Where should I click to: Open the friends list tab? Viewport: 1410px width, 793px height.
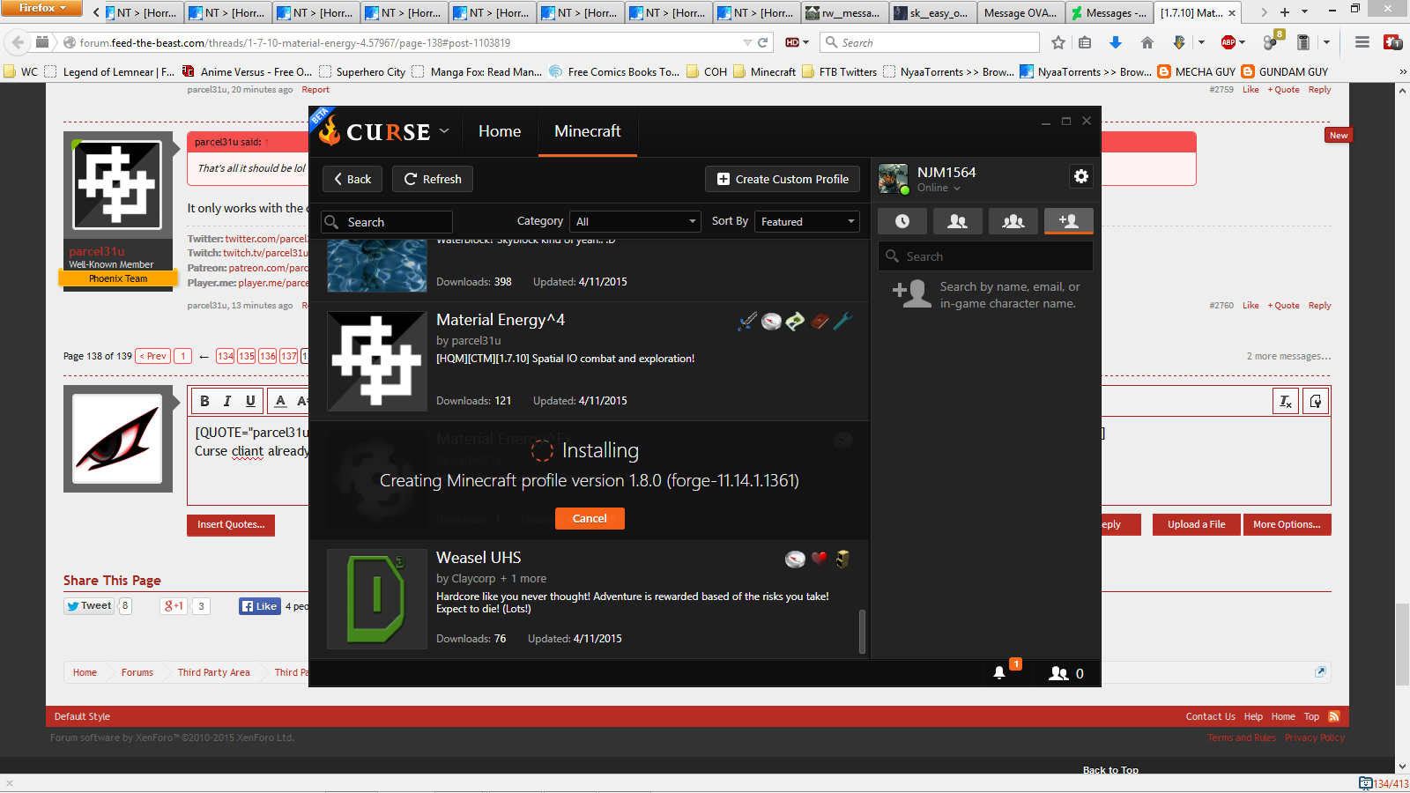click(957, 221)
